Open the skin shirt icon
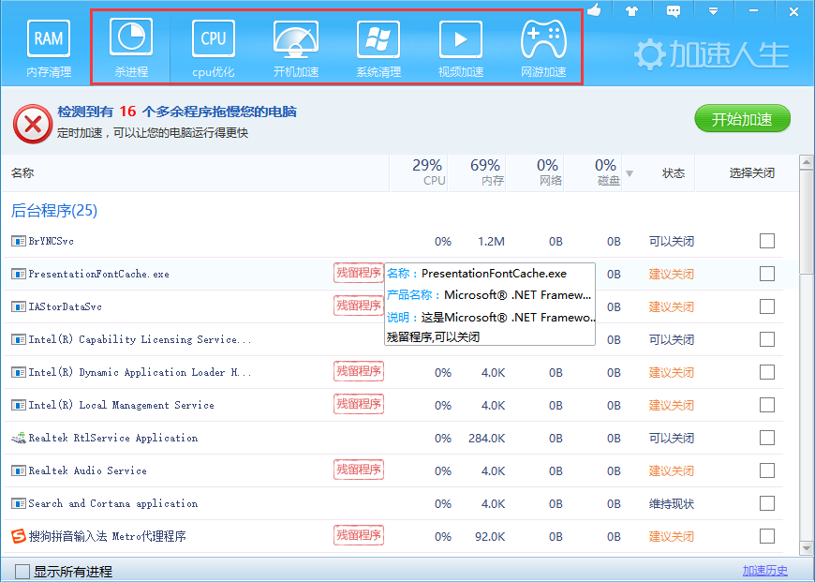Image resolution: width=815 pixels, height=582 pixels. 632,11
